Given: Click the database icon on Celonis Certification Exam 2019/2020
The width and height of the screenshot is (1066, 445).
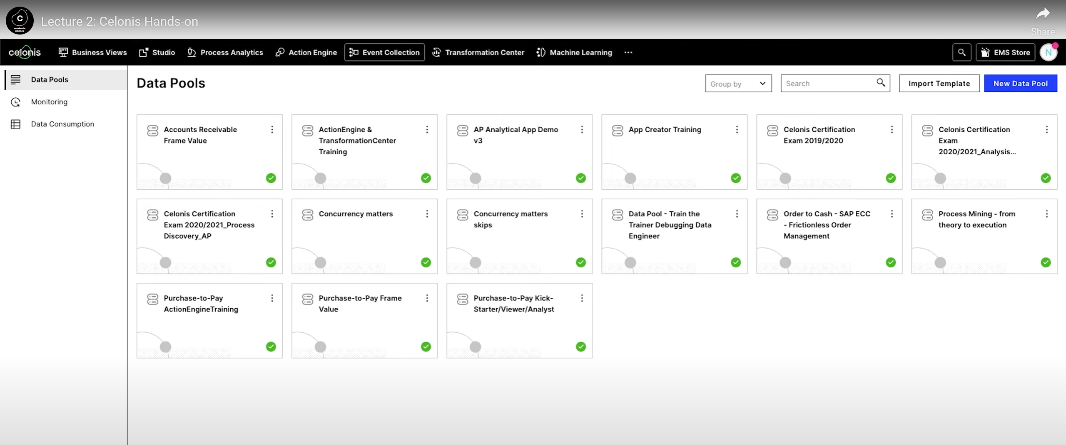Looking at the screenshot, I should [x=772, y=131].
